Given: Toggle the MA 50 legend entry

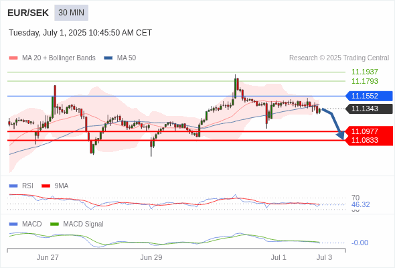Looking at the screenshot, I should pyautogui.click(x=120, y=58).
